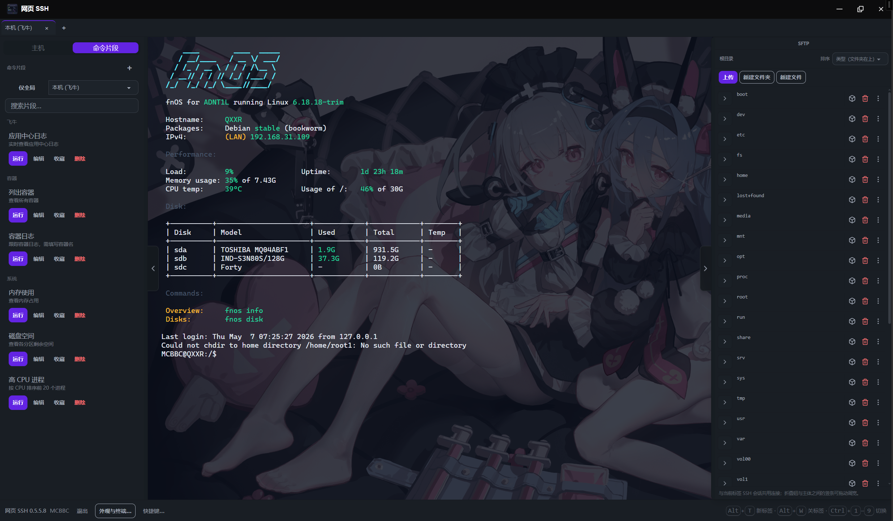This screenshot has width=893, height=521.
Task: Open the three-dot menu for srv
Action: [x=878, y=362]
